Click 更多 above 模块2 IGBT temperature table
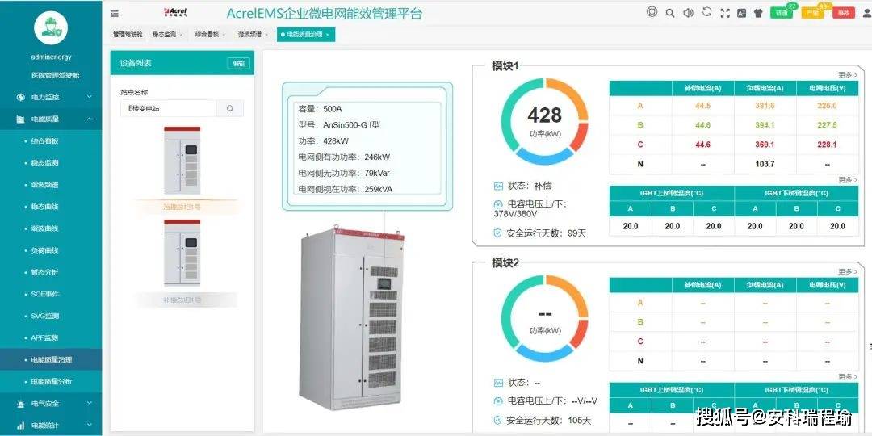This screenshot has width=872, height=436. pyautogui.click(x=848, y=376)
